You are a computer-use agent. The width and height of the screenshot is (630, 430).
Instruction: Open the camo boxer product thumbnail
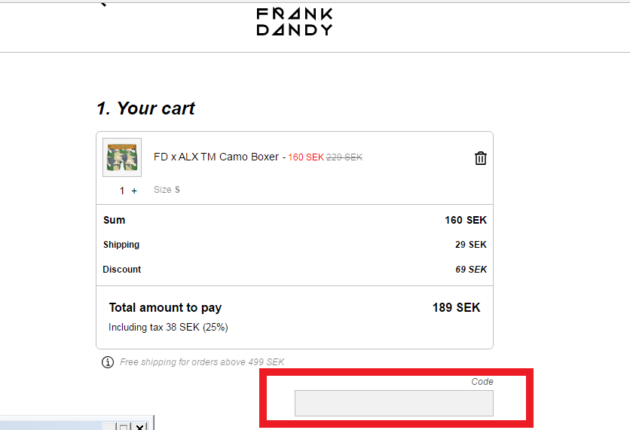[122, 157]
